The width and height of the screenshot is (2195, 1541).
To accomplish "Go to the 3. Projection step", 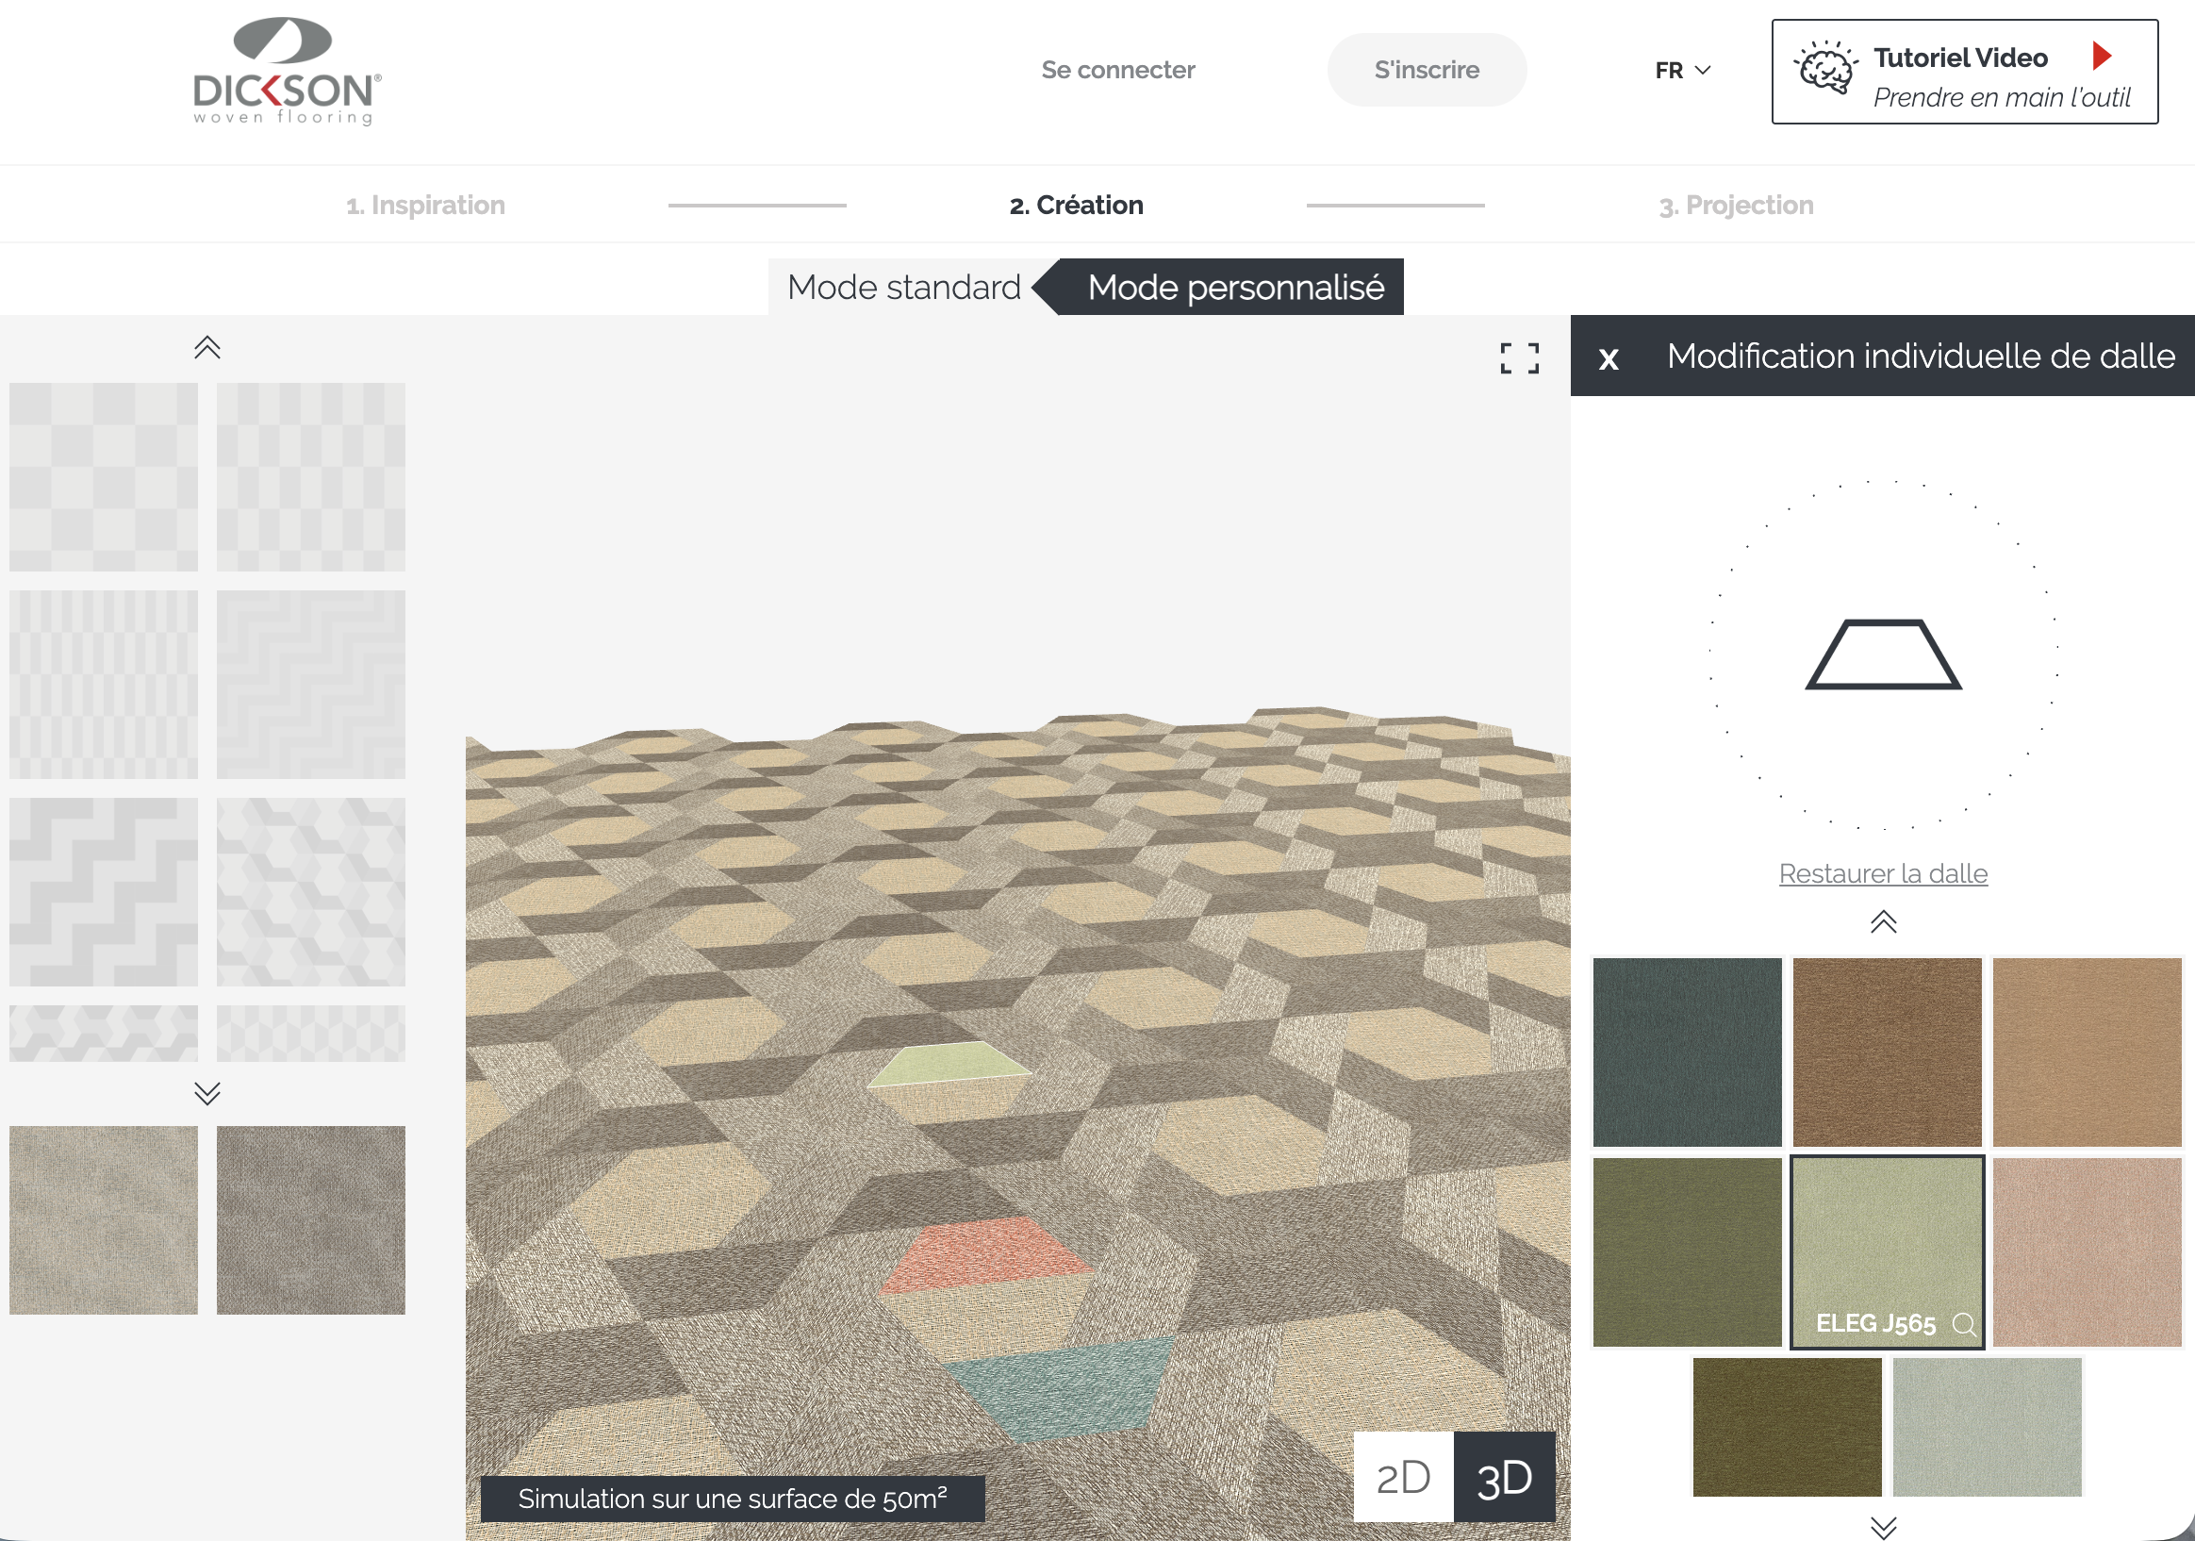I will coord(1736,204).
